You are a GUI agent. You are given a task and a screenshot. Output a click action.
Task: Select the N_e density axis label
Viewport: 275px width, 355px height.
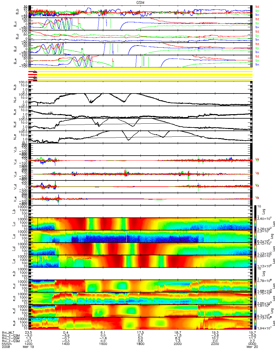[x=15, y=137]
